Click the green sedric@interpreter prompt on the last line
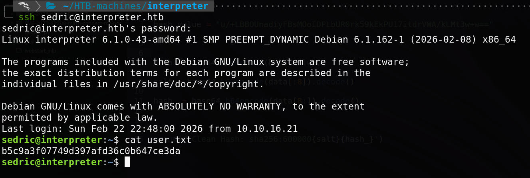Screen dimensions: 530x178 pos(52,162)
